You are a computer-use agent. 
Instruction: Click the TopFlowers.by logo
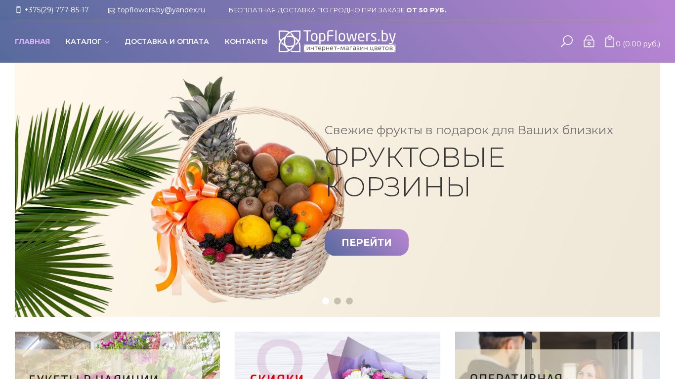coord(337,41)
